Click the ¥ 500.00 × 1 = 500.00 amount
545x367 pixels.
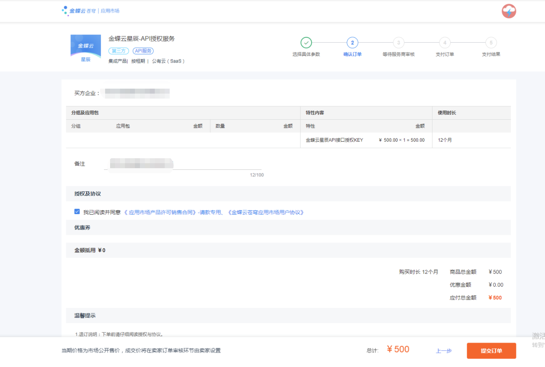point(401,140)
